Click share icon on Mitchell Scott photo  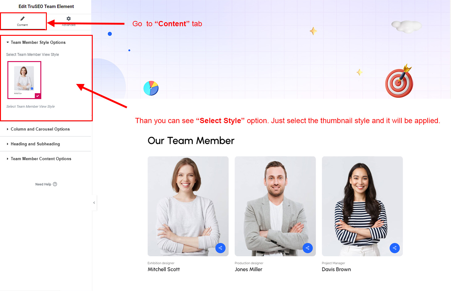[220, 248]
